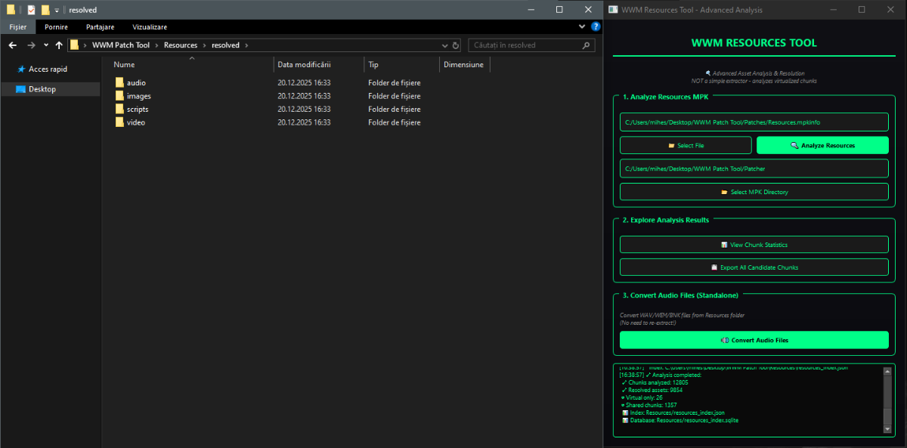Go up one folder level arrow
This screenshot has width=907, height=448.
tap(59, 45)
